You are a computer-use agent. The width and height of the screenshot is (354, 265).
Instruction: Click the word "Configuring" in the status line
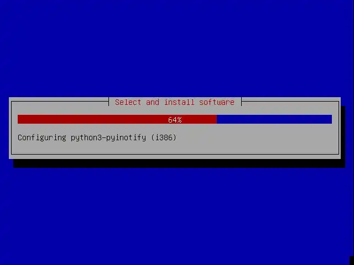(42, 137)
